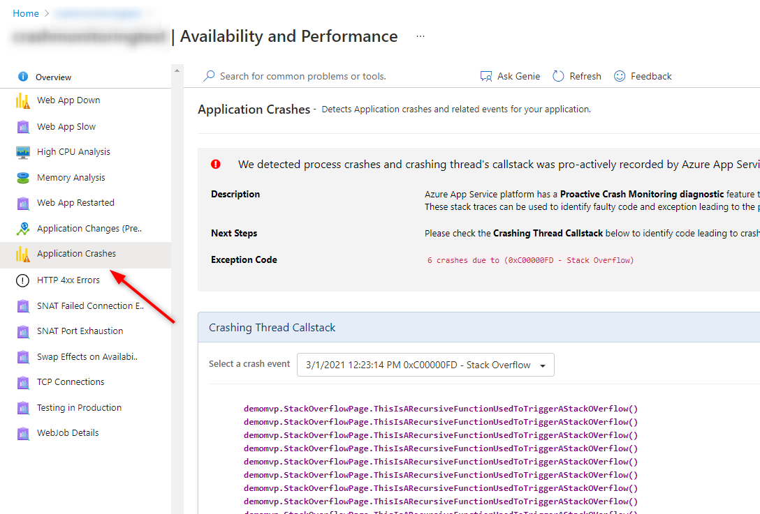Image resolution: width=760 pixels, height=514 pixels.
Task: Open the crash event selection dropdown
Action: tap(425, 364)
